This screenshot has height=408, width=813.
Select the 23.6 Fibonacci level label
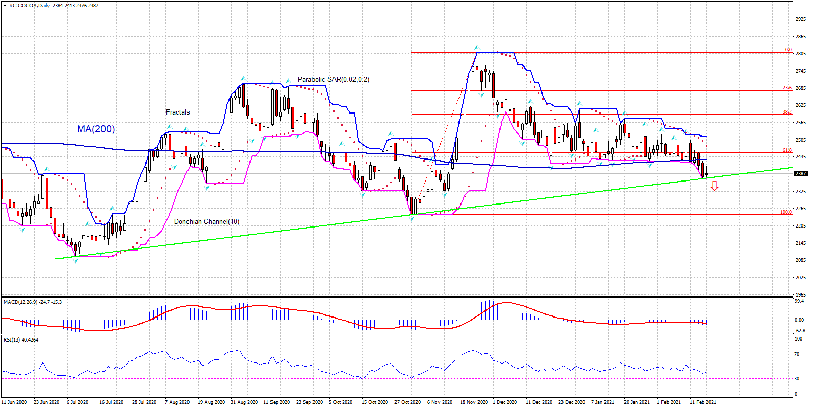coord(787,88)
